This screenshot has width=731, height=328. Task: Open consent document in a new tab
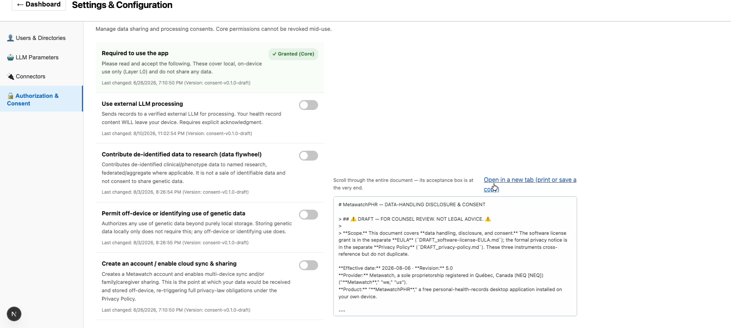click(x=530, y=184)
